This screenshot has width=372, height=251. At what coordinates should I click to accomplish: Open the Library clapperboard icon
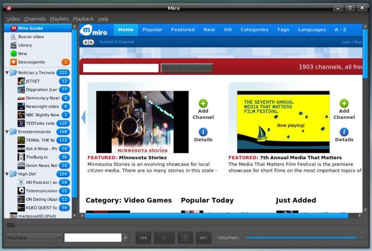[x=13, y=45]
